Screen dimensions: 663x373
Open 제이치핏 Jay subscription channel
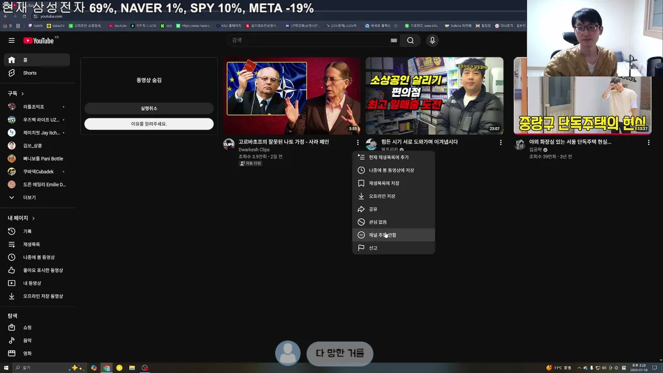[37, 133]
